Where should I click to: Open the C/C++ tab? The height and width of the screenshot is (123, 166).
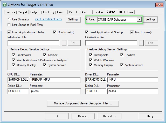click(74, 12)
